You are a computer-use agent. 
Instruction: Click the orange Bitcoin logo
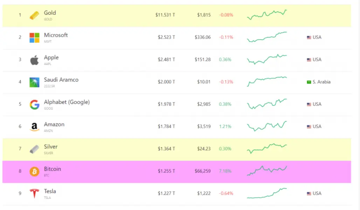click(34, 171)
